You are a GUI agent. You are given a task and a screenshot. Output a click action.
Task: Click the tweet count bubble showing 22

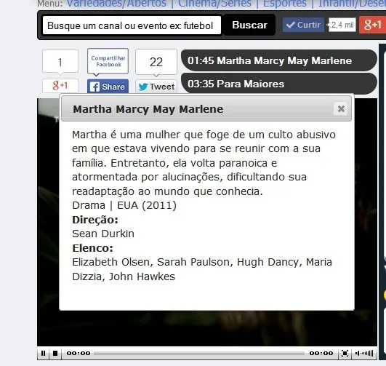[156, 62]
